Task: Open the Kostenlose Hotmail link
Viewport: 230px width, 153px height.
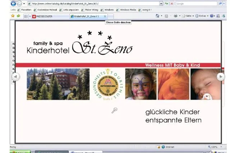Action: [x=45, y=10]
